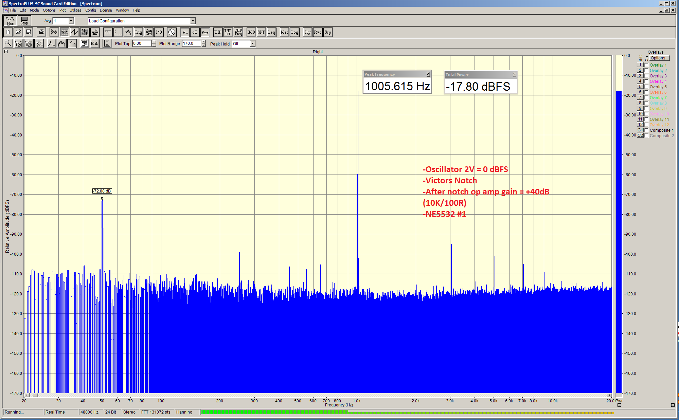679x420 pixels.
Task: Open the License menu
Action: [106, 10]
